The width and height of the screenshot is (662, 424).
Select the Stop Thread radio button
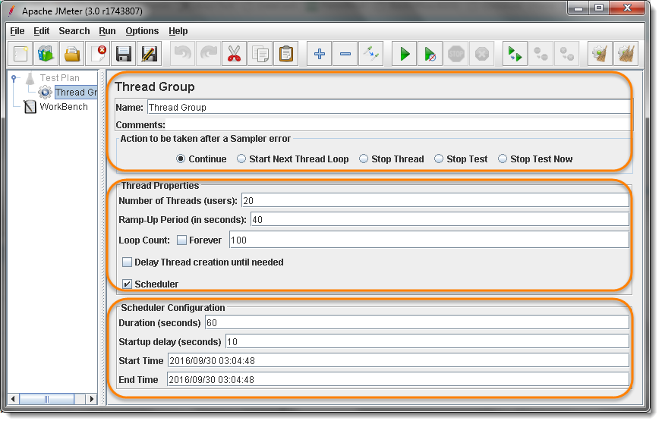[364, 159]
